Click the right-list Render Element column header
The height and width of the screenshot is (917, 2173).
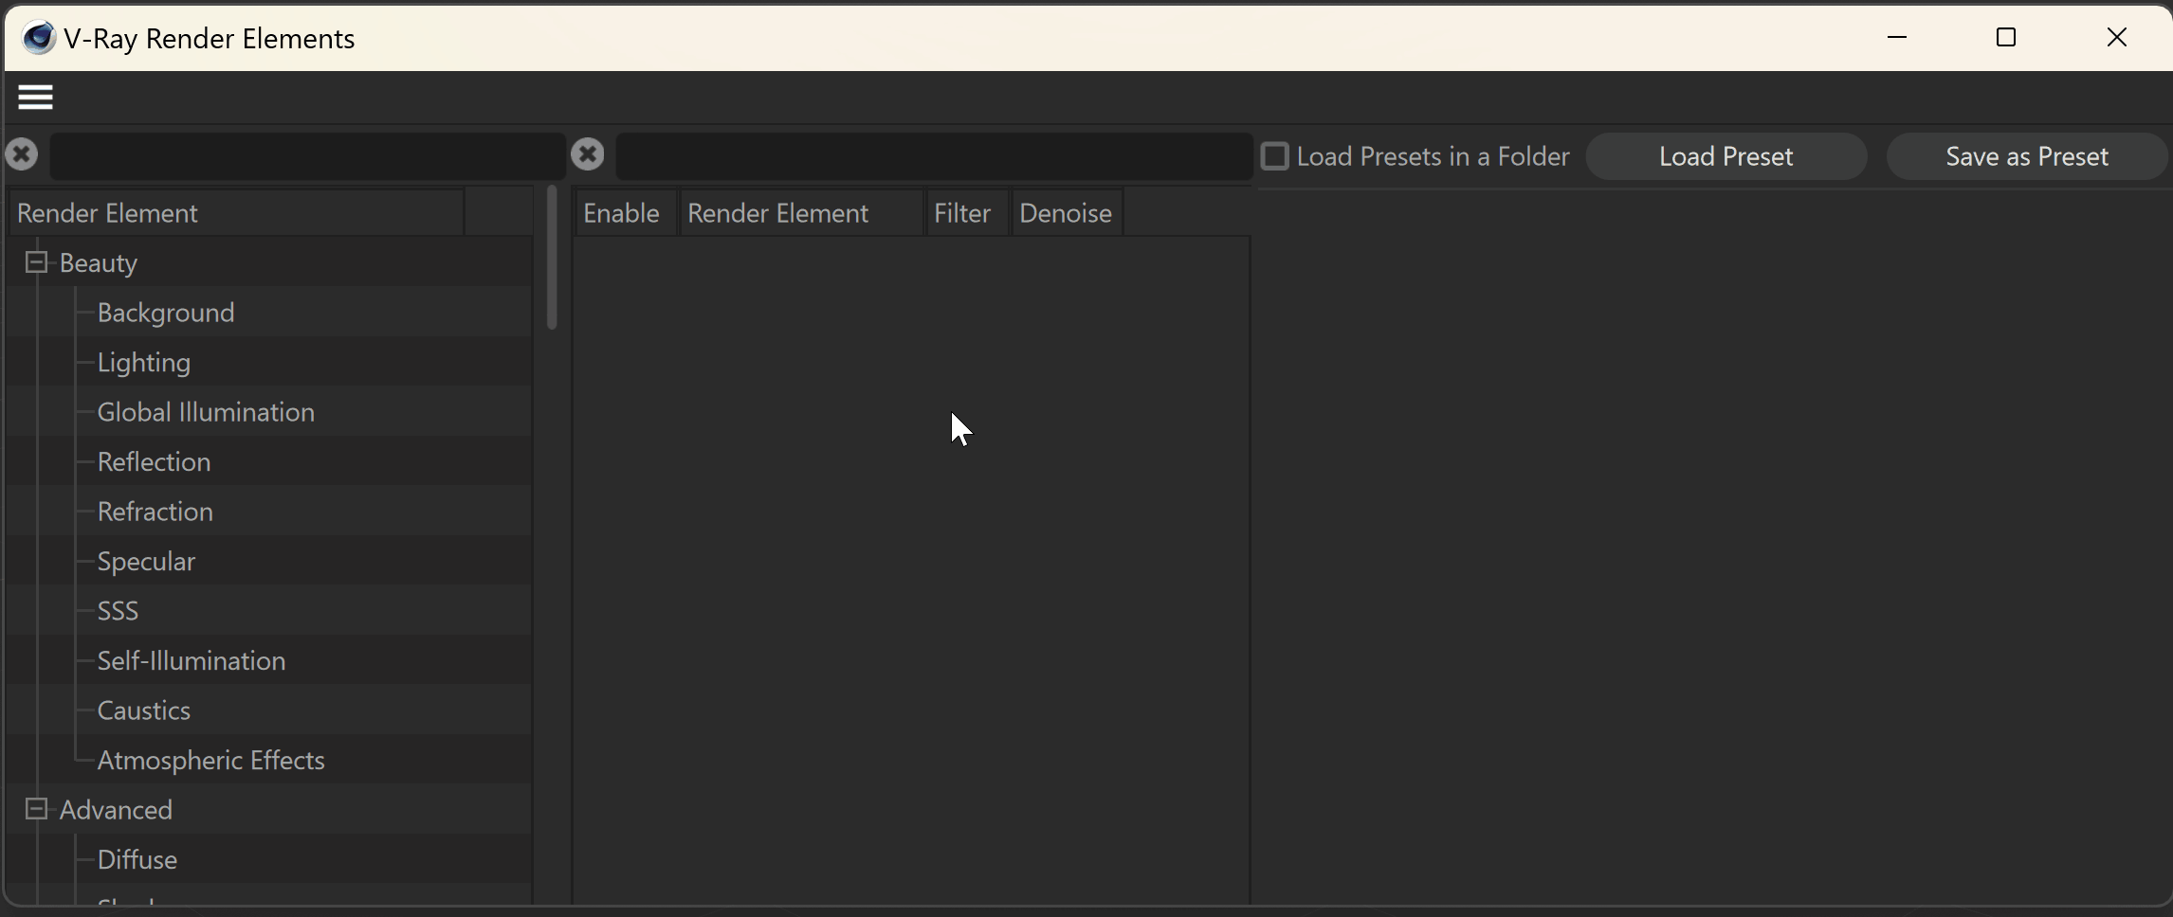coord(801,212)
